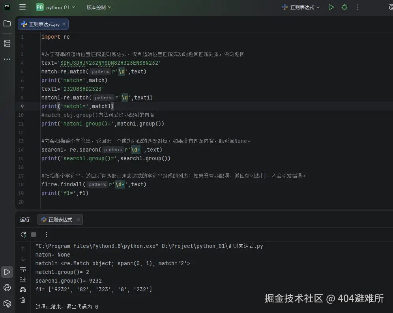Screen dimensions: 393x313
Task: Click the 运行 panel label
Action: coord(25,220)
